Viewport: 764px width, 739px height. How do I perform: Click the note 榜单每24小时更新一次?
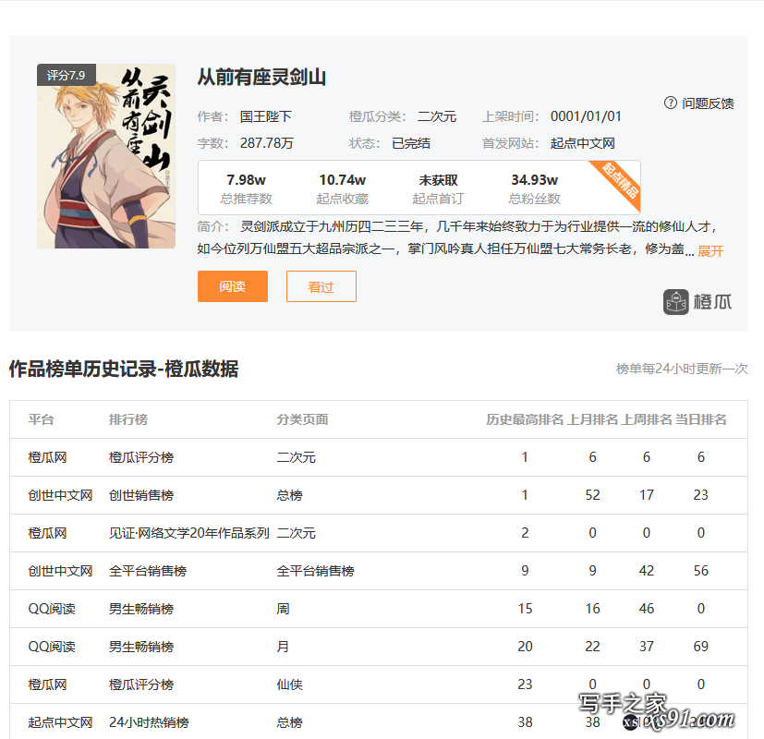point(682,369)
